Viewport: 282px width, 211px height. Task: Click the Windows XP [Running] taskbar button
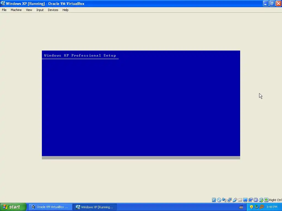click(x=95, y=207)
